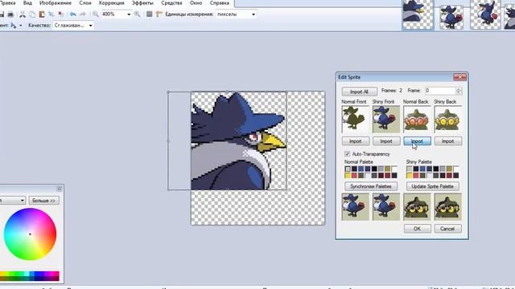Toggle the rulers icon
The image size is (515, 289).
[159, 14]
